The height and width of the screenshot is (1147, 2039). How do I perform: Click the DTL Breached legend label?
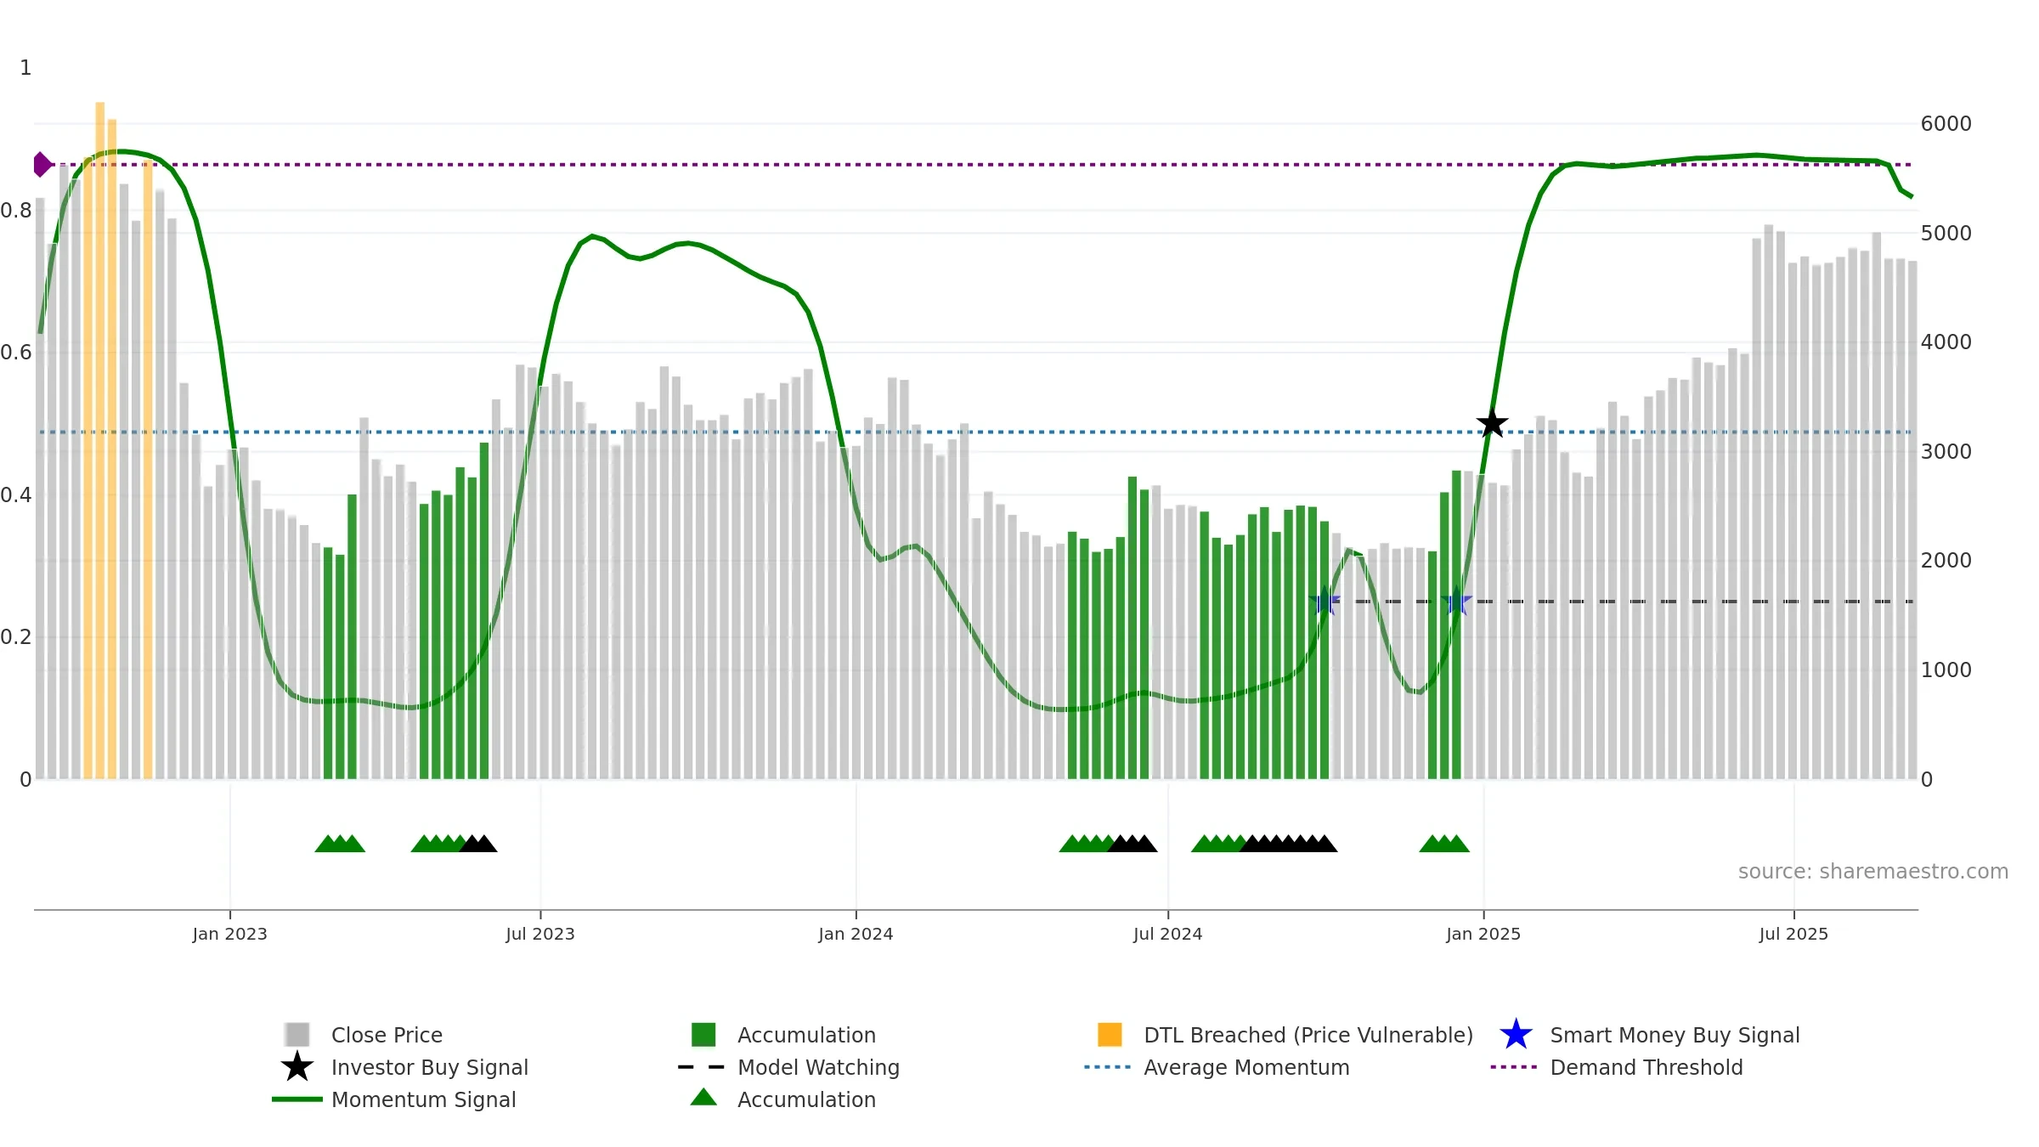click(1308, 1035)
